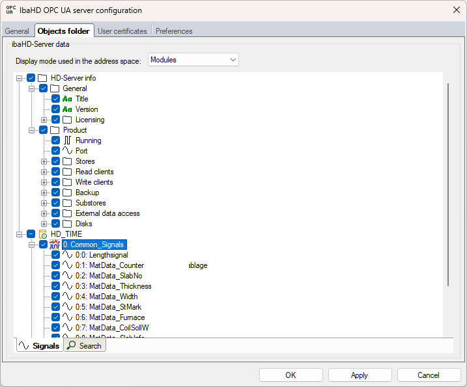Click the MatData_Width signal icon

click(67, 297)
